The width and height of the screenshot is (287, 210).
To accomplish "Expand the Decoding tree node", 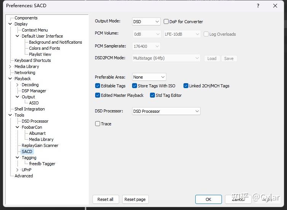I will click(x=18, y=85).
